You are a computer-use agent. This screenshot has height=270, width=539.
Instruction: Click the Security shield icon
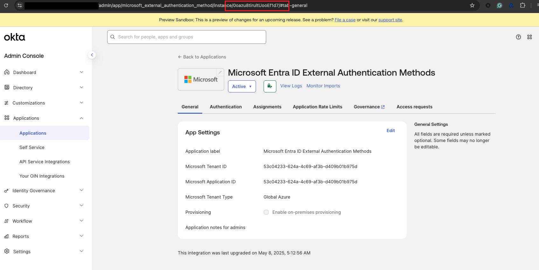(x=6, y=206)
